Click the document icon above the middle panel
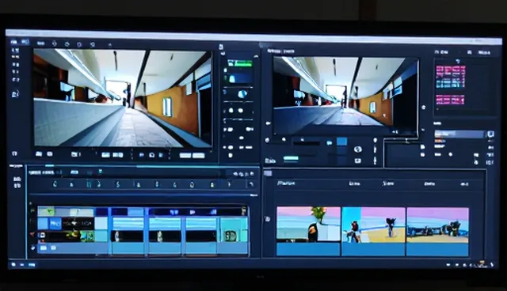The height and width of the screenshot is (291, 507). [221, 47]
